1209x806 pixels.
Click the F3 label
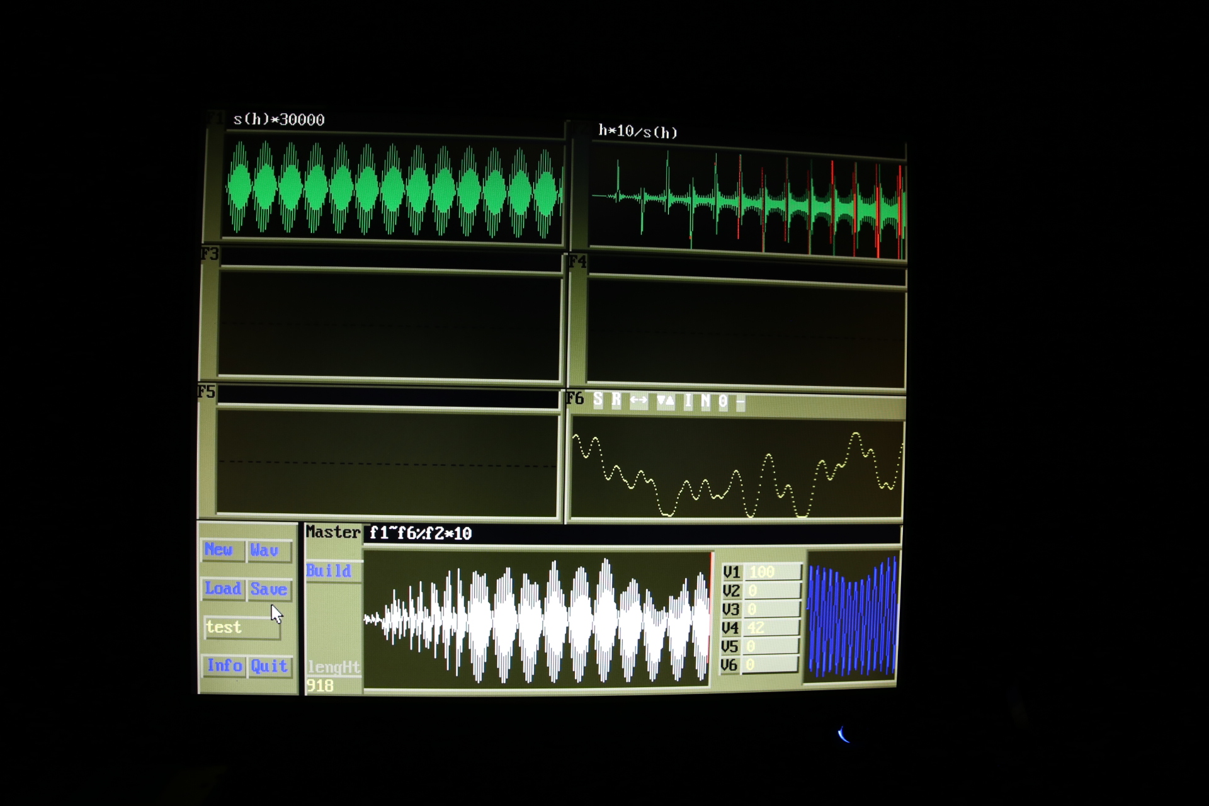(x=210, y=254)
